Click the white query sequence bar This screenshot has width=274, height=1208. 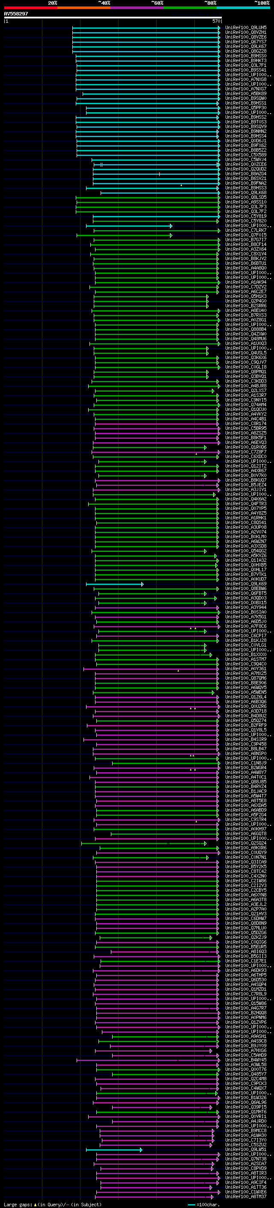[x=113, y=17]
